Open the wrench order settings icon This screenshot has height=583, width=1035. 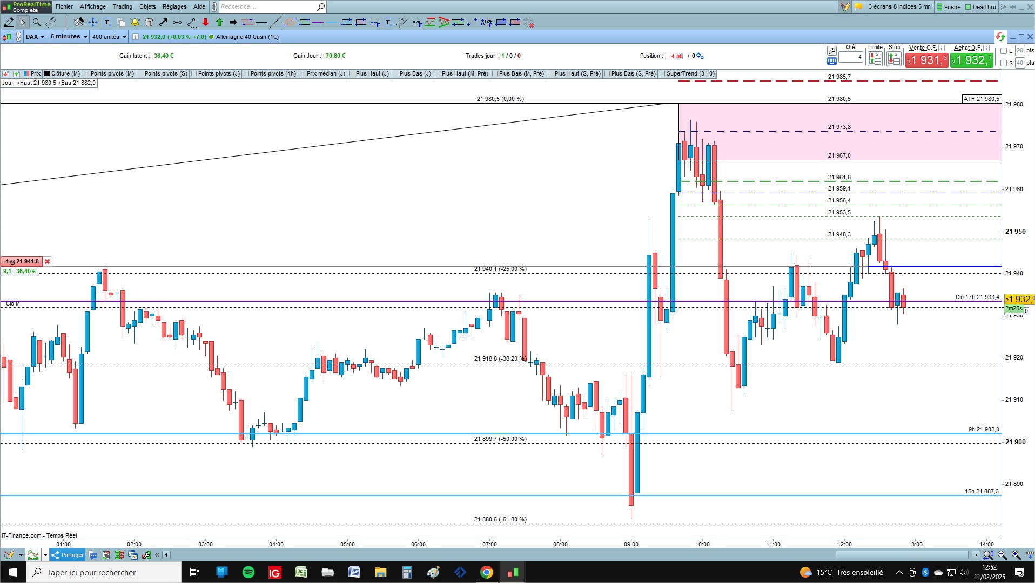(x=832, y=50)
